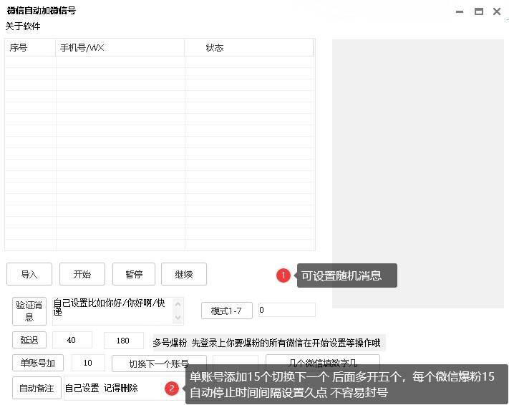Screen dimensions: 509x405
Task: Edit the maximum delay field showing 180
Action: tap(123, 340)
